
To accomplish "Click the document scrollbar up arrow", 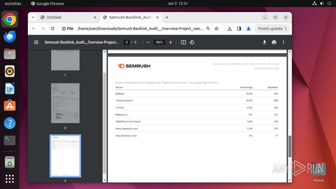I will pyautogui.click(x=290, y=52).
